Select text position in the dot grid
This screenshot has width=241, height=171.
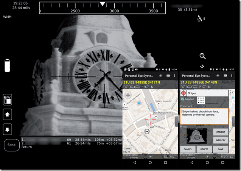tap(201, 100)
